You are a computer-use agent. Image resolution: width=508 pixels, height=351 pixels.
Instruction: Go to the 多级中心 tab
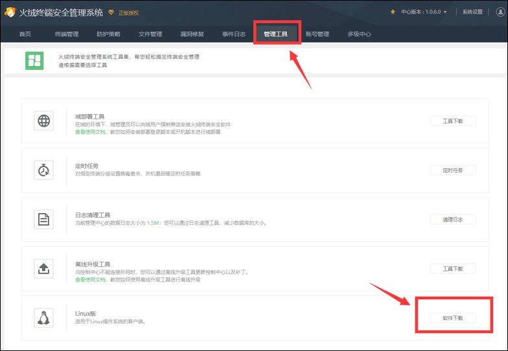pyautogui.click(x=359, y=34)
